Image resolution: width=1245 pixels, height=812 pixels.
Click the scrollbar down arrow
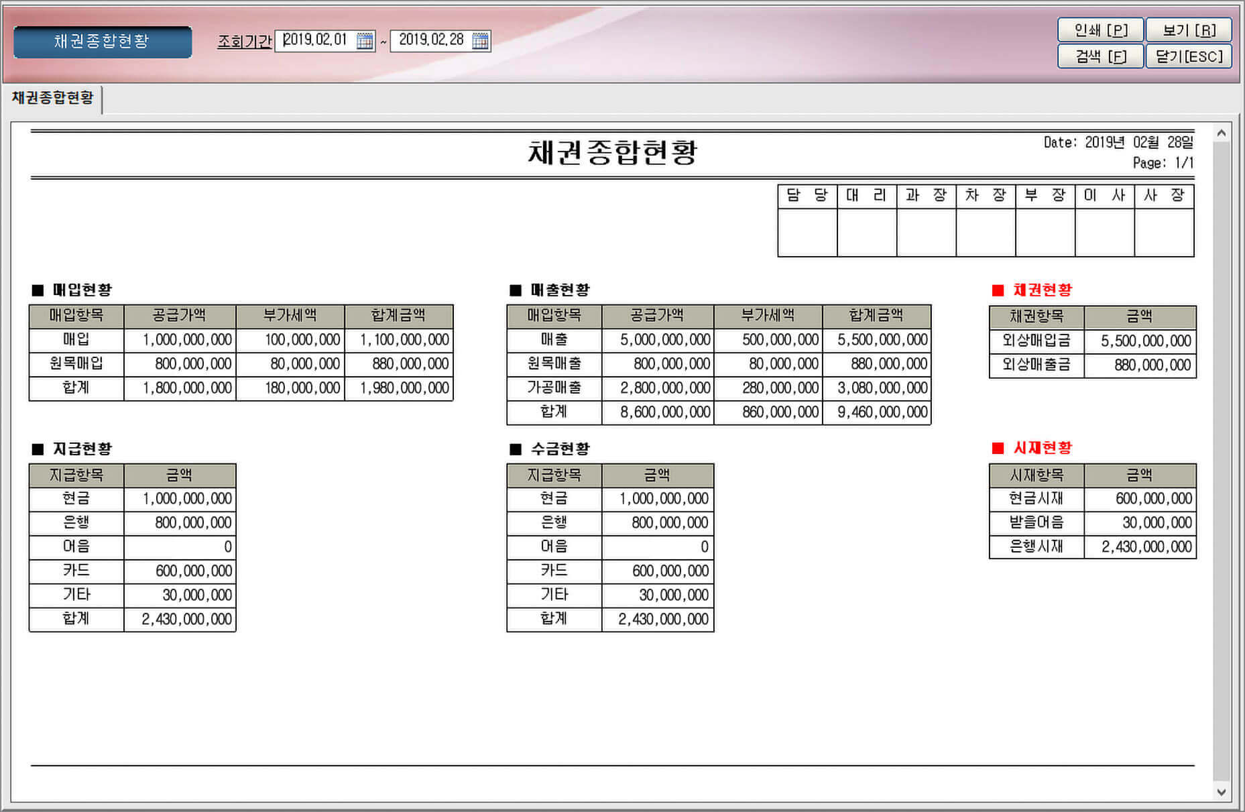click(1222, 792)
